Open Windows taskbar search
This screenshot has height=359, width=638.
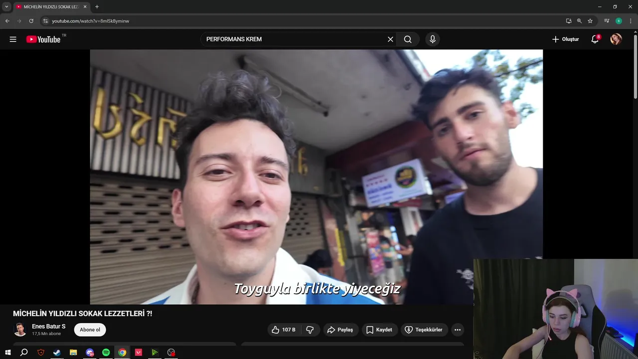coord(24,353)
